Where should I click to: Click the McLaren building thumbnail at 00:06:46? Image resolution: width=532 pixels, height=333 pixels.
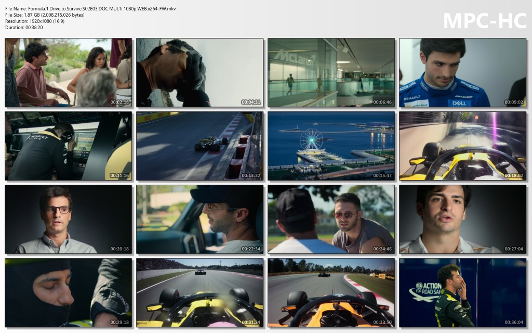pyautogui.click(x=331, y=72)
